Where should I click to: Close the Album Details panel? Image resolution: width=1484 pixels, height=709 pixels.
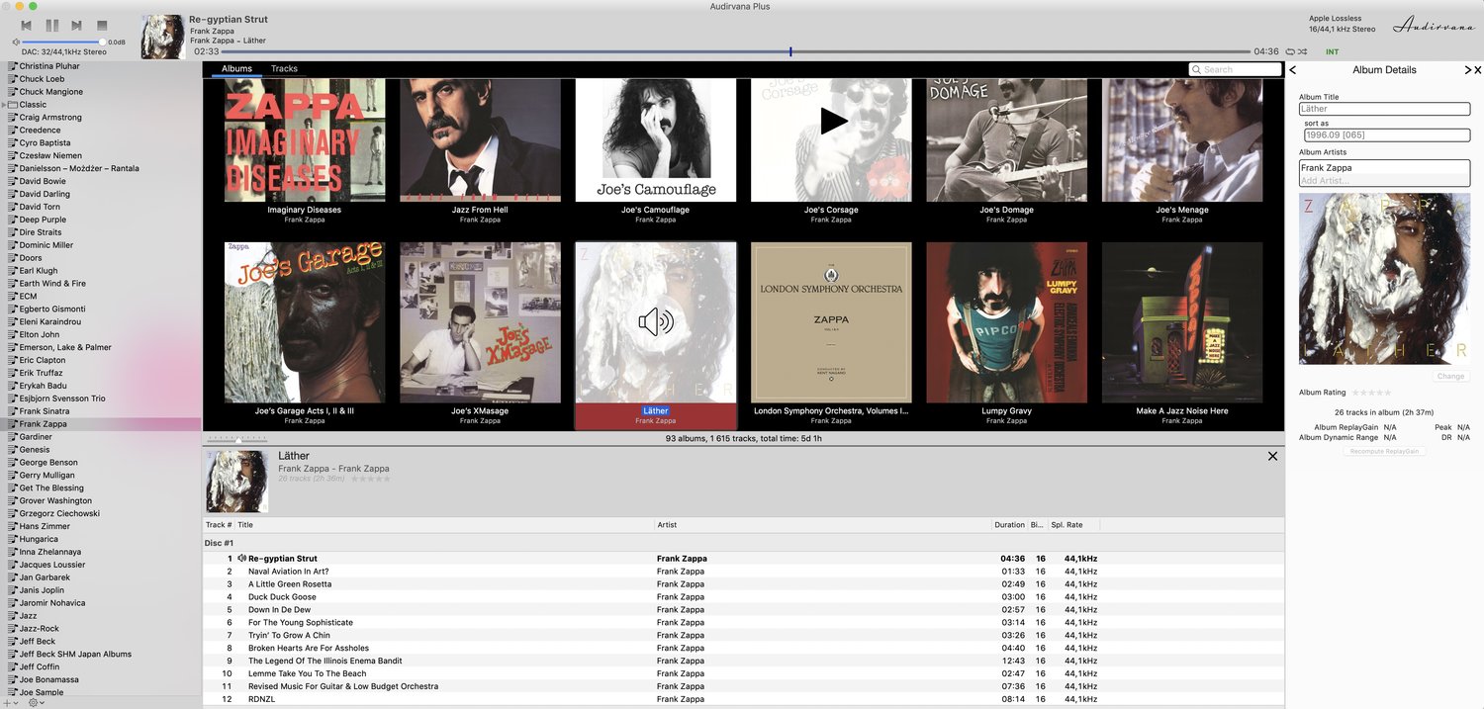coord(1478,70)
